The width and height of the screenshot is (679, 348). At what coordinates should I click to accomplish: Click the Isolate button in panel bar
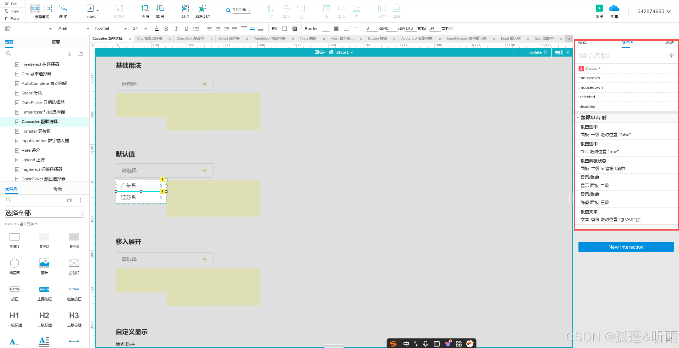click(x=538, y=52)
